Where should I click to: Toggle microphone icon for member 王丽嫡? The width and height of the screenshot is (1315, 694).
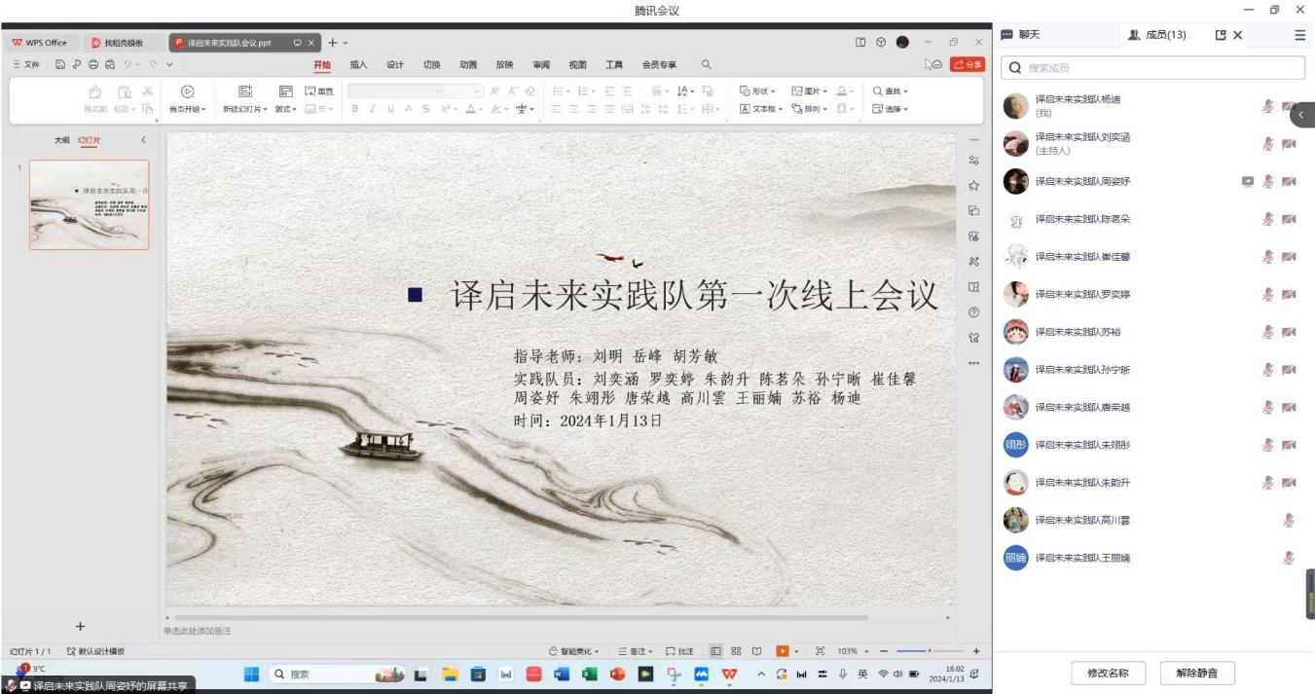click(x=1289, y=558)
